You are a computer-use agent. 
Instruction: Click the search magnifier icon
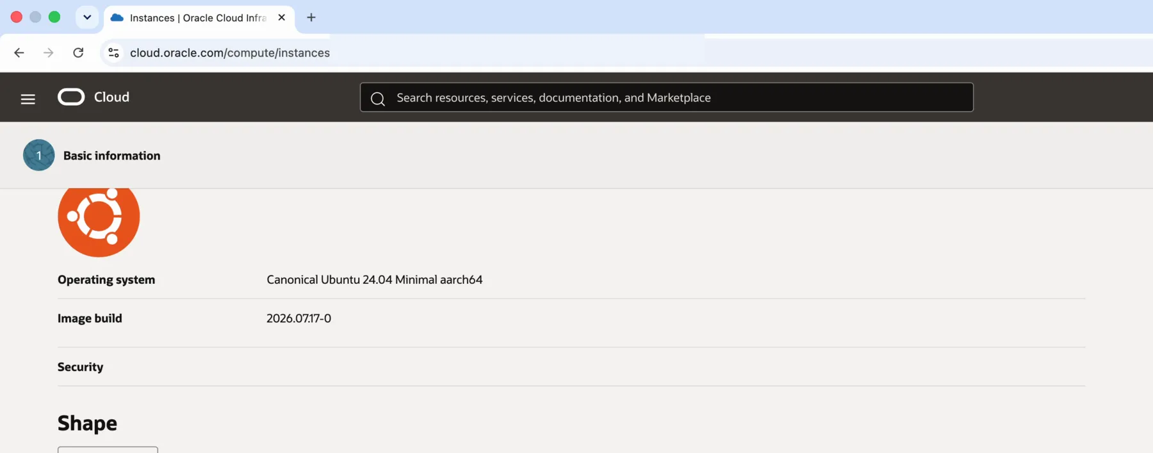coord(378,99)
